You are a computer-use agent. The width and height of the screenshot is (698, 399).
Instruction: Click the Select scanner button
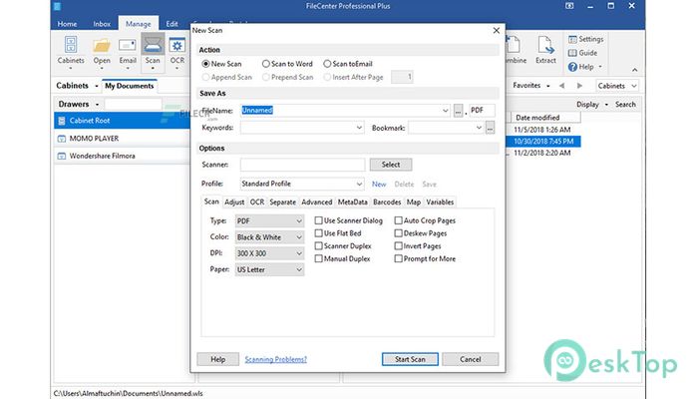(x=391, y=165)
